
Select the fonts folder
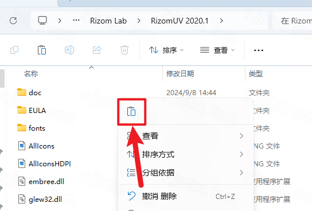pos(37,128)
